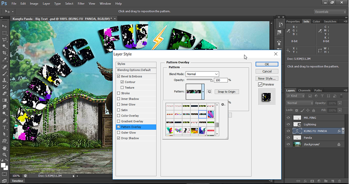Select Blending Options: Default row
Image resolution: width=349 pixels, height=184 pixels.
tap(136, 70)
